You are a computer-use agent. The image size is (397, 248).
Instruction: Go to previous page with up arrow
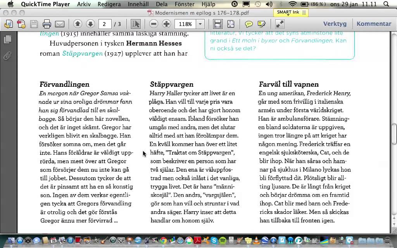click(78, 24)
